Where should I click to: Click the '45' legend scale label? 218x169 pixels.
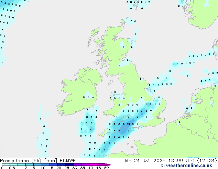coord(99,168)
